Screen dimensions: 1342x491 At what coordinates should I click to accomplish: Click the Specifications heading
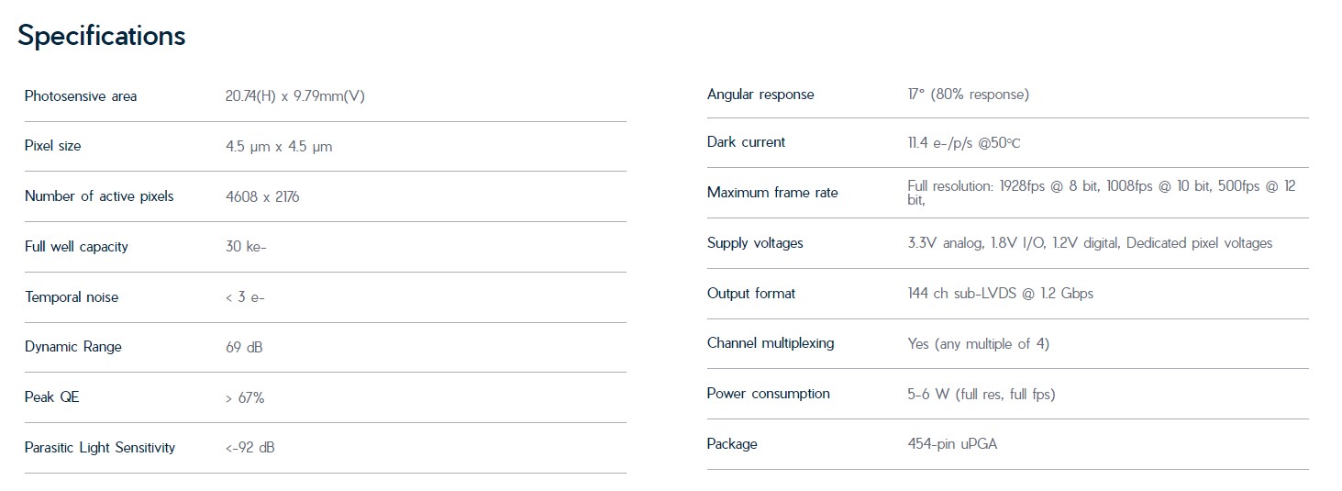[x=102, y=36]
